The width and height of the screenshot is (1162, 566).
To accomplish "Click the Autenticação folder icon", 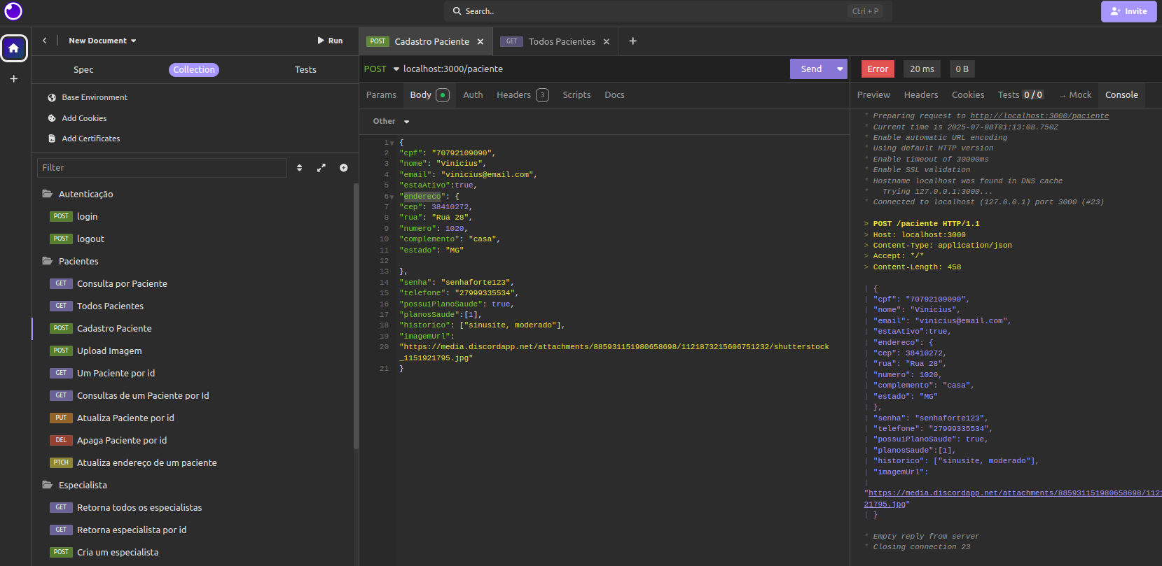I will click(x=48, y=194).
